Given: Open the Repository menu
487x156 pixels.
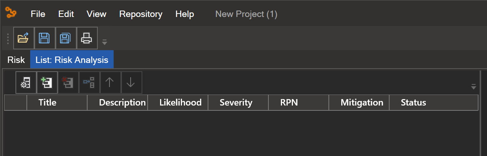Looking at the screenshot, I should 141,14.
